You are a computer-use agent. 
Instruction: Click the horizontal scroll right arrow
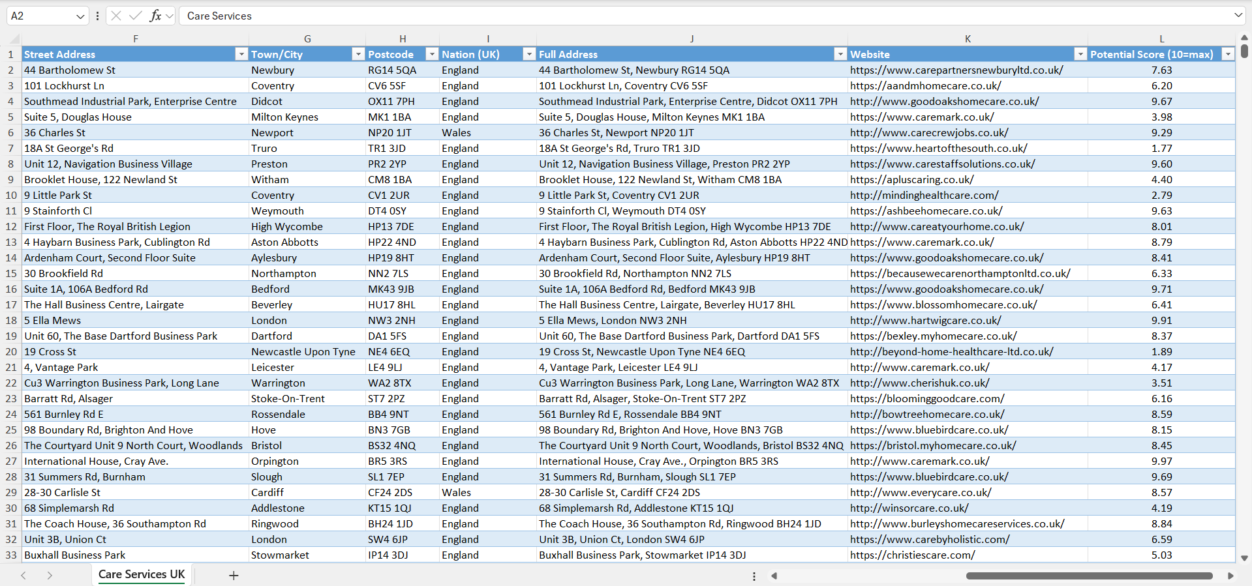pos(1230,576)
